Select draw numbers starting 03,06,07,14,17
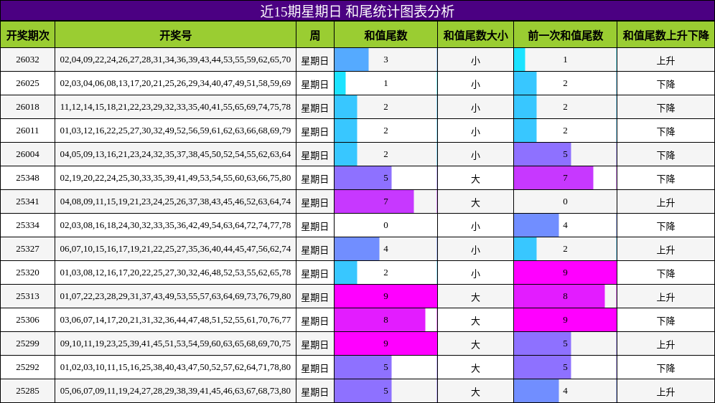Screen dimensions: 715x403 pos(176,320)
